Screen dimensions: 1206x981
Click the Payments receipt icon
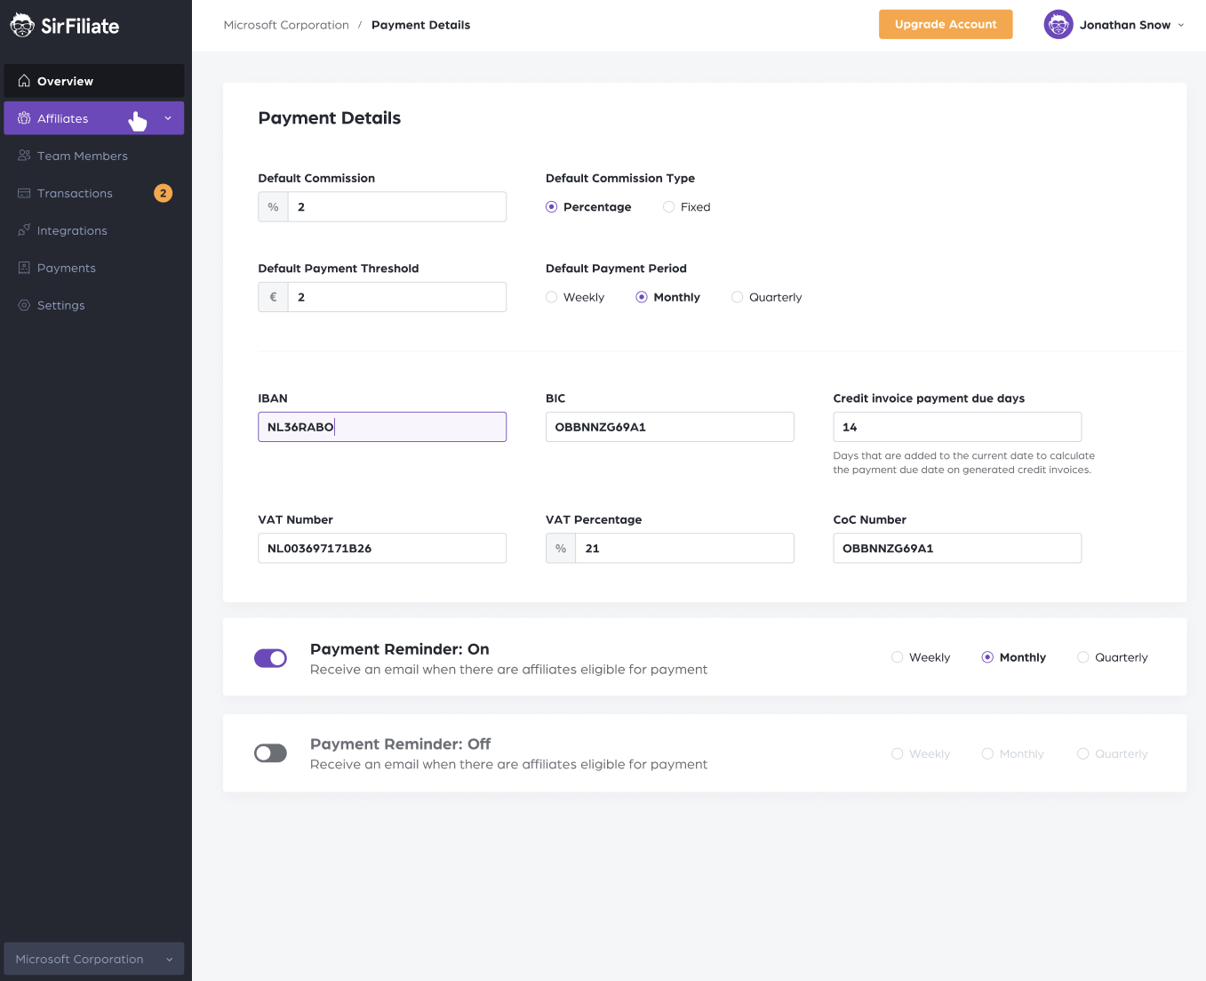tap(24, 268)
